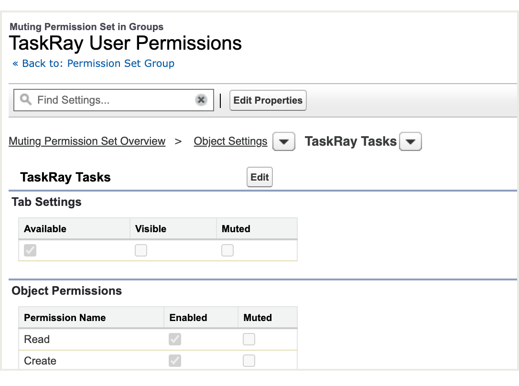
Task: Toggle the Create Muted checkbox
Action: (249, 361)
